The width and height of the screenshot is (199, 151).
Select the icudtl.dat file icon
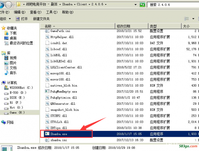(47, 43)
